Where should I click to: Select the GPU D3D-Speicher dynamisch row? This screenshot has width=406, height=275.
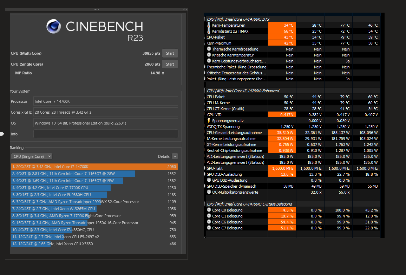(292, 186)
